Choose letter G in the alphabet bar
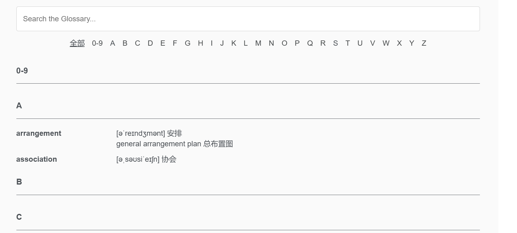This screenshot has width=517, height=233. pyautogui.click(x=188, y=43)
